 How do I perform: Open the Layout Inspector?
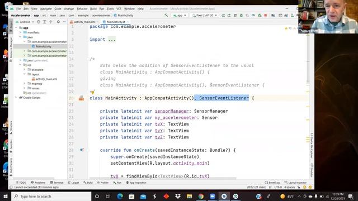click(x=295, y=183)
